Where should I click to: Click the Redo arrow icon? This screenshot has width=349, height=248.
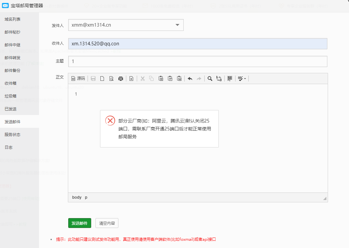[x=199, y=79]
